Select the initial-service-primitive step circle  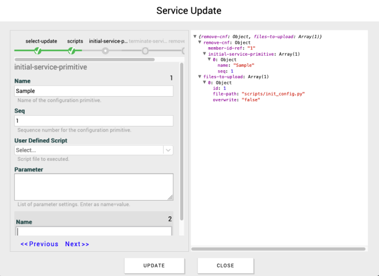pos(105,51)
